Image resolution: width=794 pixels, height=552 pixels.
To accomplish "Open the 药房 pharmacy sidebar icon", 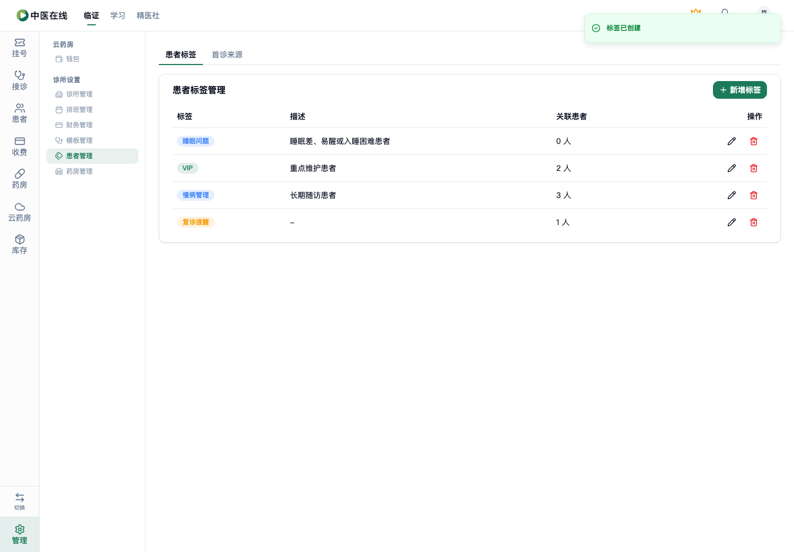I will click(19, 179).
